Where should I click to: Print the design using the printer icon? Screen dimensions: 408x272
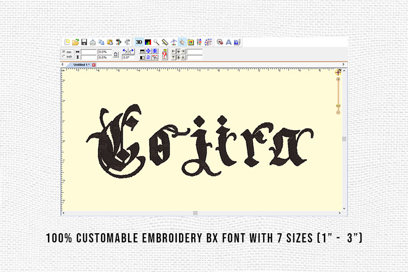[x=93, y=42]
